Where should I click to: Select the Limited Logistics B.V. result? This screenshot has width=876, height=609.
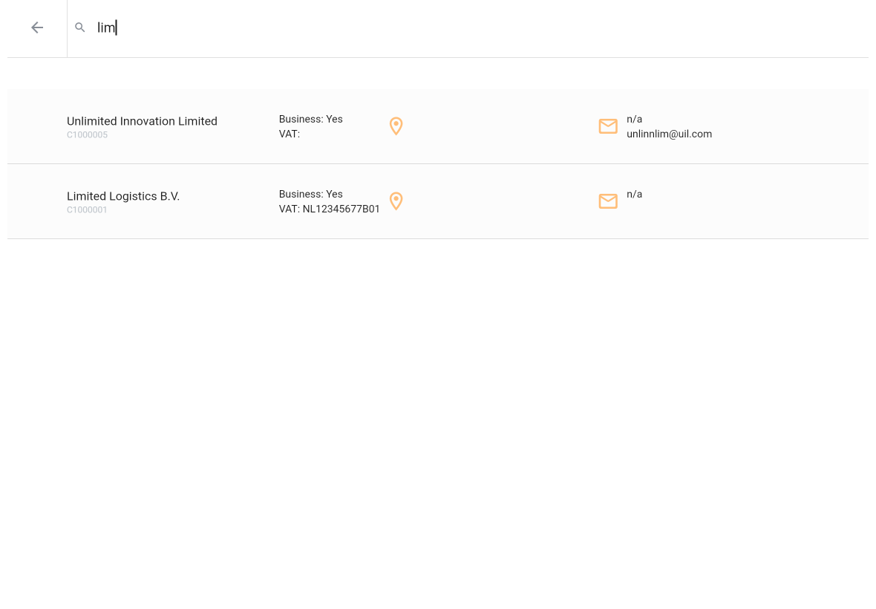(123, 196)
